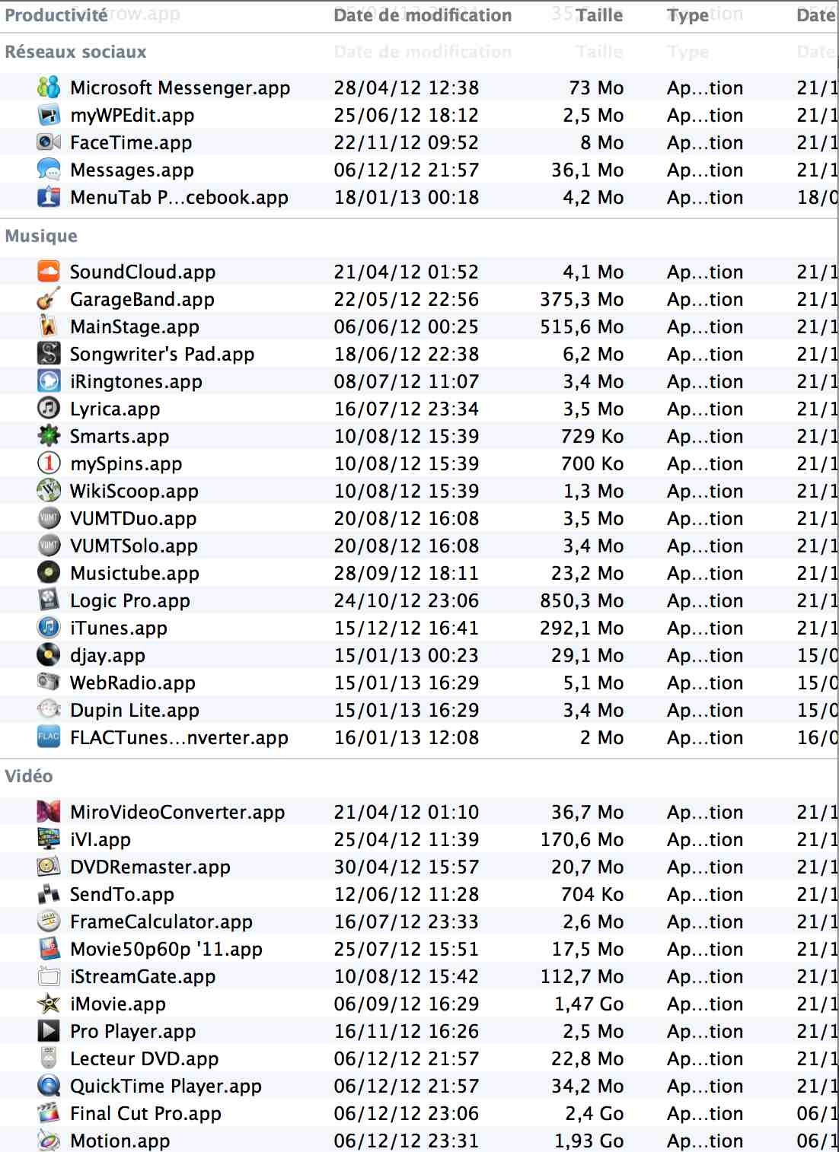The image size is (839, 1152).
Task: Click the FaceTime camera icon
Action: point(49,142)
